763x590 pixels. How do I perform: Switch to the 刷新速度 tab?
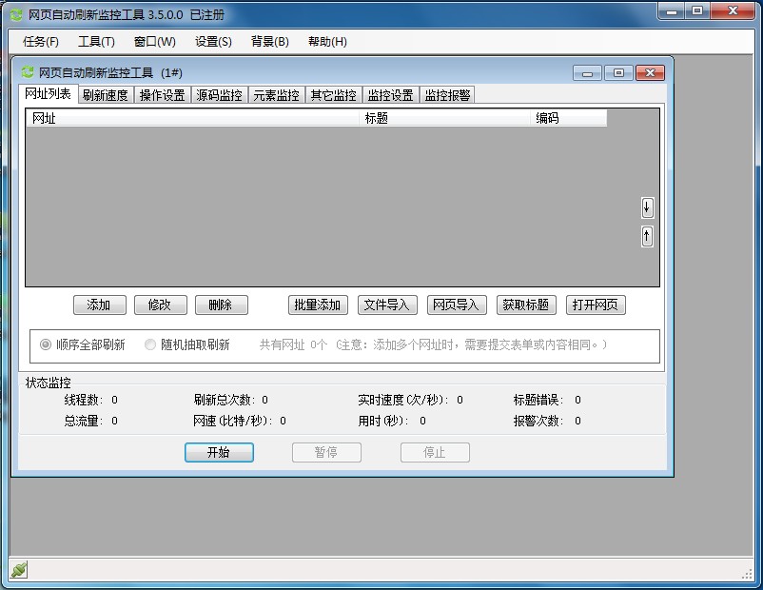pyautogui.click(x=105, y=95)
